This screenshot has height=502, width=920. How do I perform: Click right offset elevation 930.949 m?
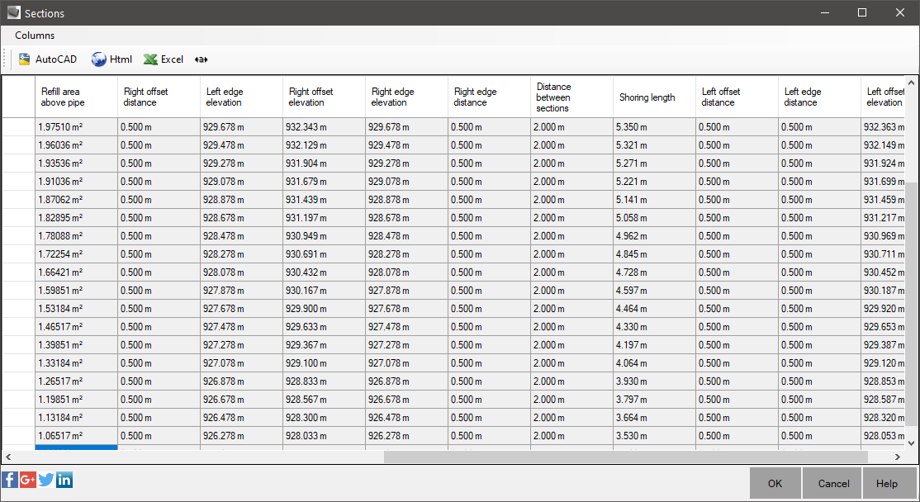pos(325,236)
